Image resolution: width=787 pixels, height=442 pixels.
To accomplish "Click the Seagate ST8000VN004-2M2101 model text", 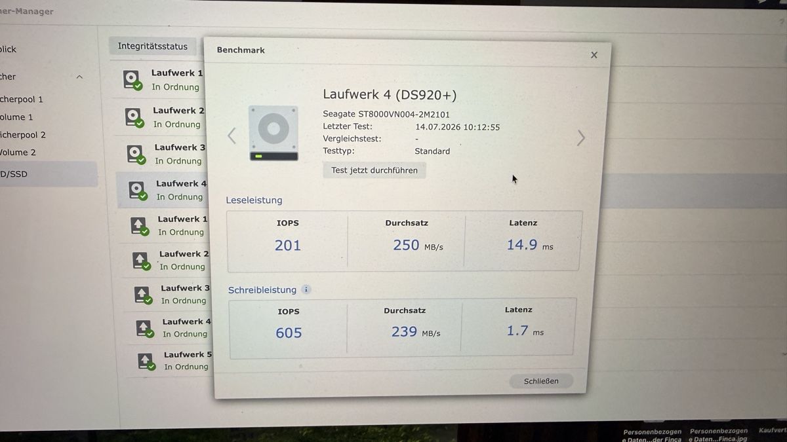I will pyautogui.click(x=386, y=114).
